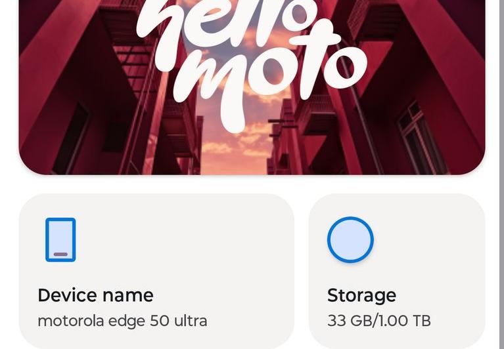The height and width of the screenshot is (349, 504).
Task: Tap empty area right of storage icon
Action: pos(434,239)
